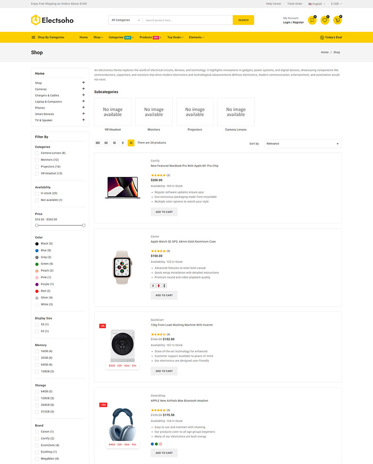Click the Track Order link
This screenshot has height=464, width=373.
(x=295, y=4)
